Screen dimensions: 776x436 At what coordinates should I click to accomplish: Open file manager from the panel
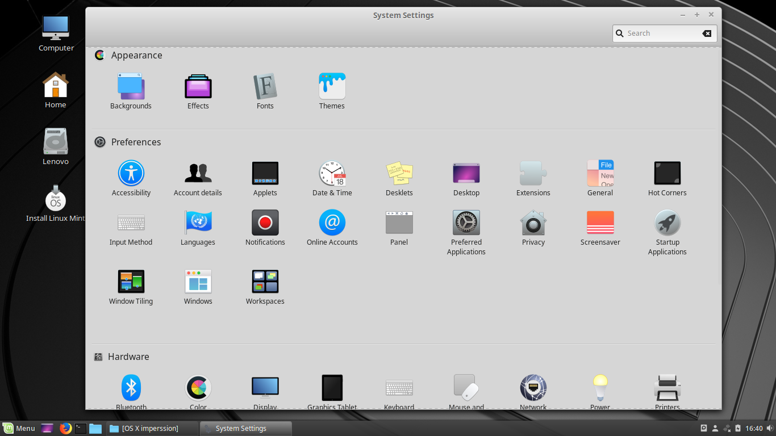click(95, 428)
